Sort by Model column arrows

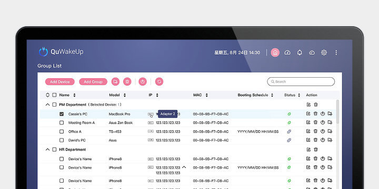(x=125, y=95)
